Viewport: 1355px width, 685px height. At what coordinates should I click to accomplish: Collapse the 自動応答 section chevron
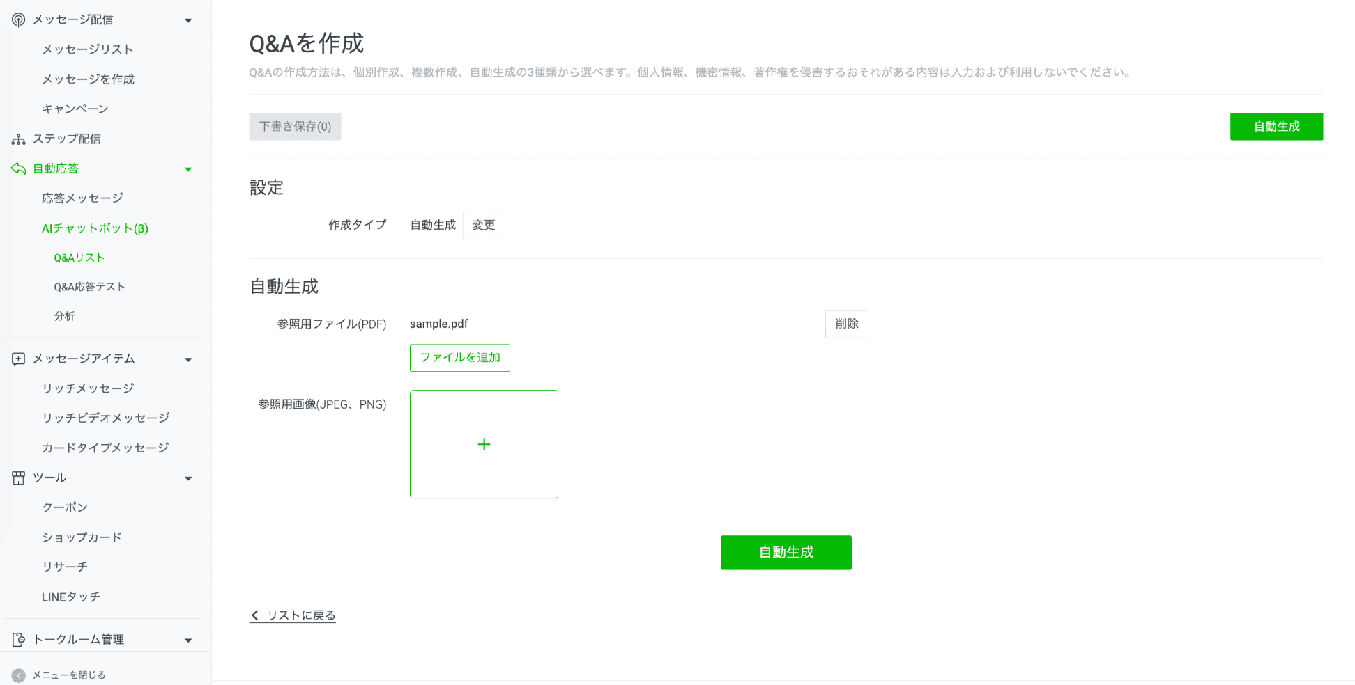point(188,168)
